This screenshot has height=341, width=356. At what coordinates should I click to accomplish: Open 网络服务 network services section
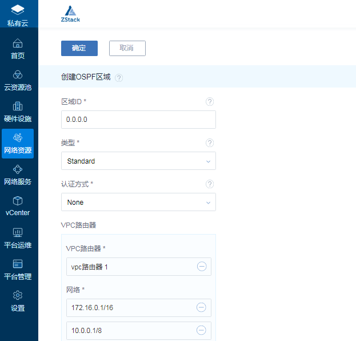(x=18, y=175)
